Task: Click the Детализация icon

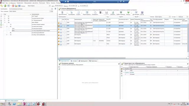Action: [136, 12]
